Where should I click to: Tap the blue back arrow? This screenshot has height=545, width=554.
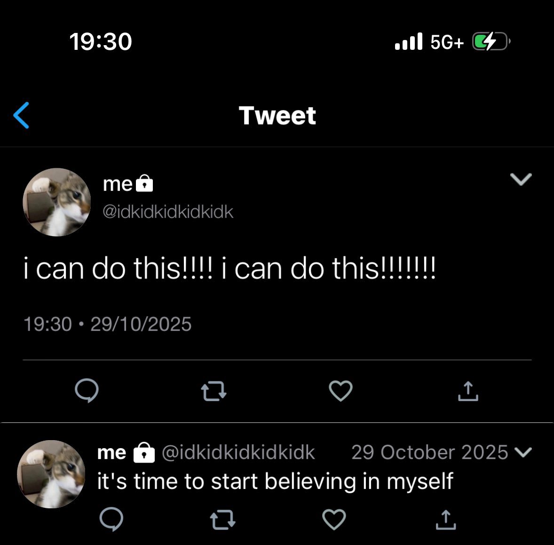[21, 116]
